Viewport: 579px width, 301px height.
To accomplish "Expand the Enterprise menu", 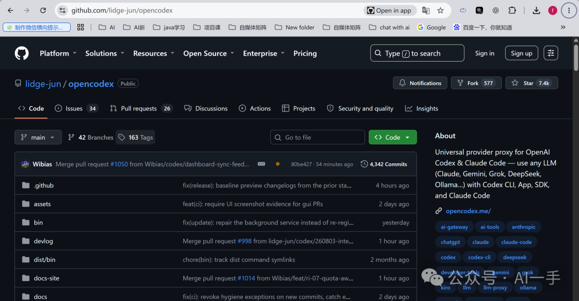I will tap(264, 53).
